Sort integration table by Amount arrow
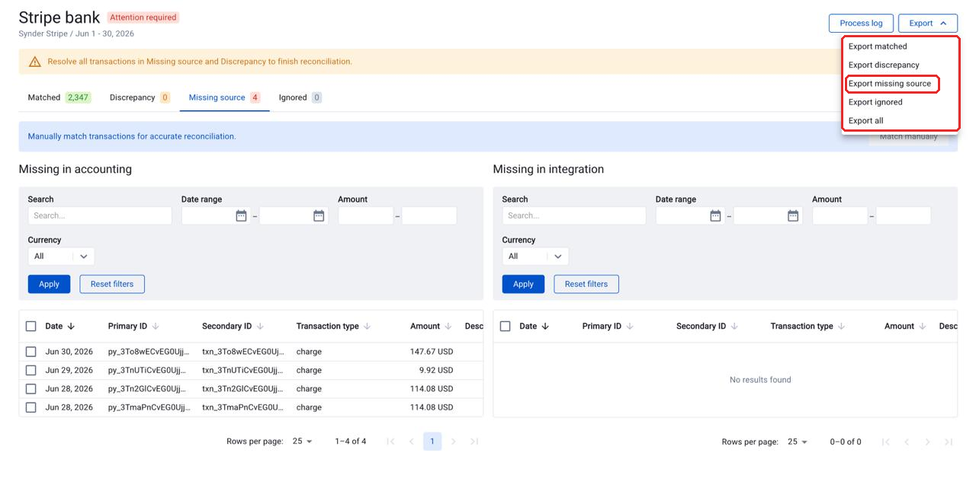Viewport: 976px width, 494px height. (923, 327)
